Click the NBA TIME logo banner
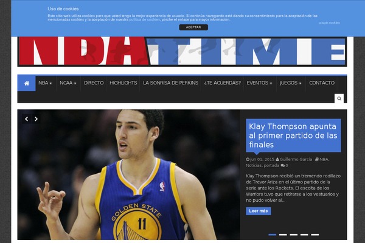 pyautogui.click(x=182, y=51)
